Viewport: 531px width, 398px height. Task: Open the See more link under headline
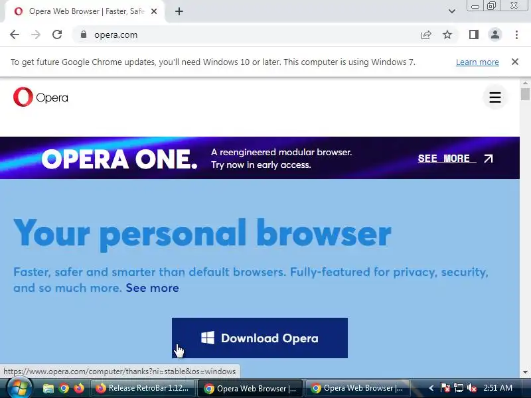[x=152, y=288]
